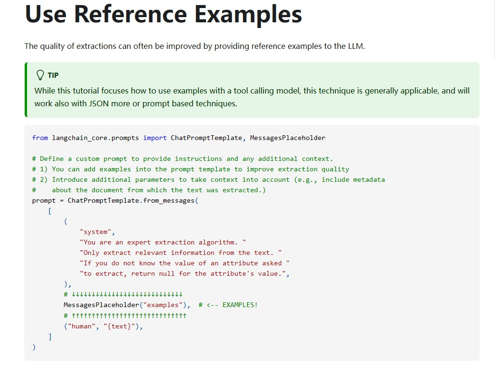495x365 pixels.
Task: Click the comment "# 2) Introduce additional parameters"
Action: click(x=209, y=179)
